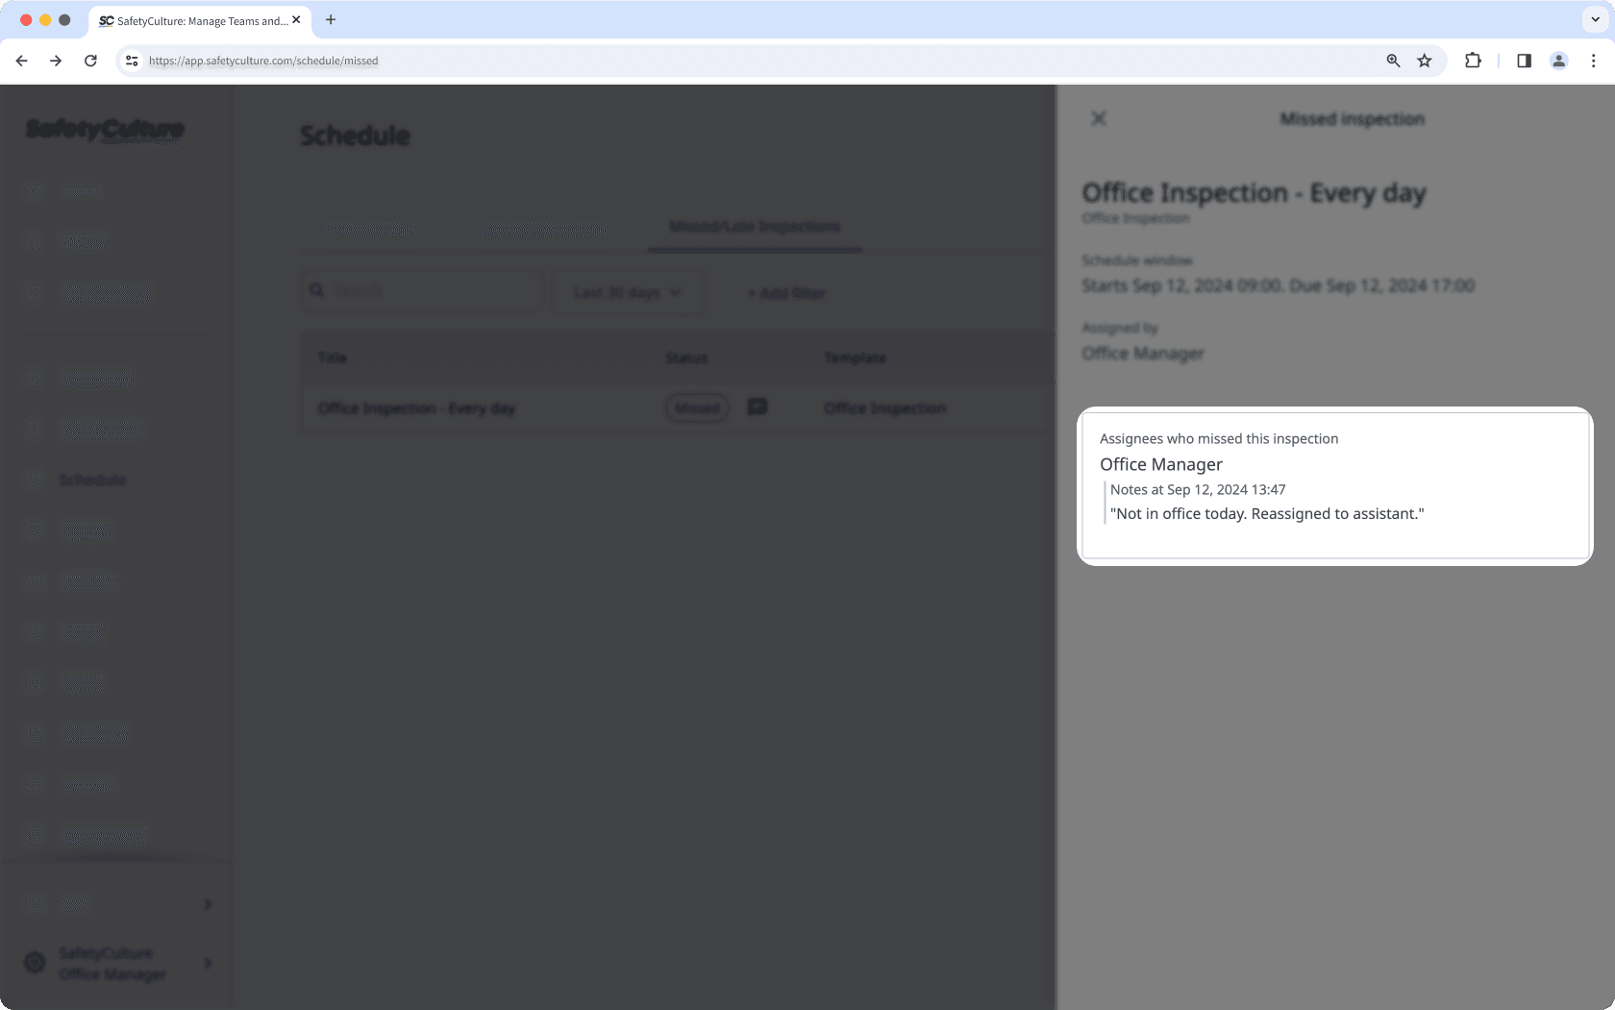The width and height of the screenshot is (1615, 1010).
Task: Expand the SafetyCulture Office Manager account chevron
Action: (207, 963)
